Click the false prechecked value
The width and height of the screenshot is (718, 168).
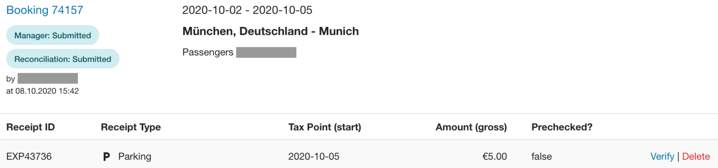[x=541, y=156]
